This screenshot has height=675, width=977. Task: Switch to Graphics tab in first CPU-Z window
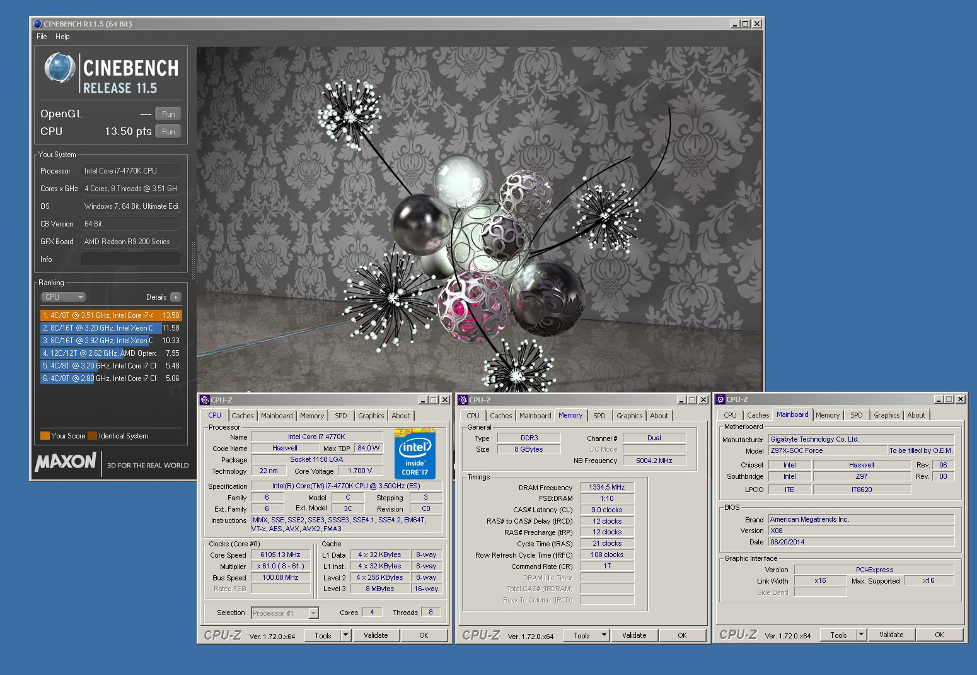[371, 416]
